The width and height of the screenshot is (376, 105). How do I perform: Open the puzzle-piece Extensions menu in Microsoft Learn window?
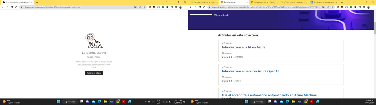[355, 7]
